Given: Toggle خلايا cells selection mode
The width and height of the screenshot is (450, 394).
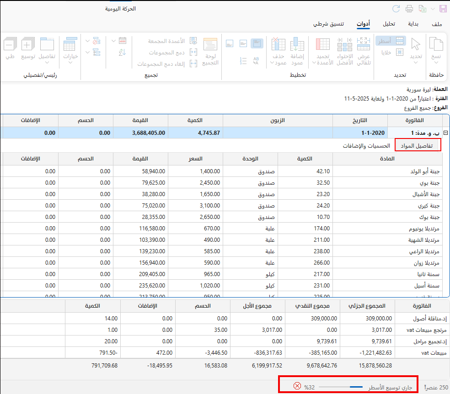Looking at the screenshot, I should tap(392, 52).
